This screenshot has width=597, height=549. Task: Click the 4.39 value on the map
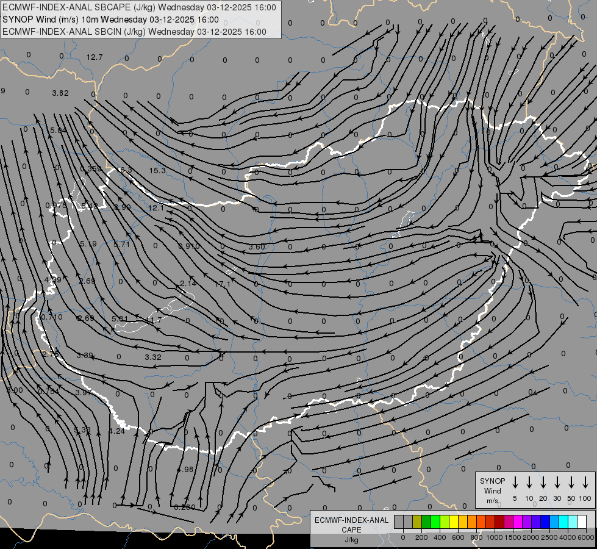[x=53, y=279]
